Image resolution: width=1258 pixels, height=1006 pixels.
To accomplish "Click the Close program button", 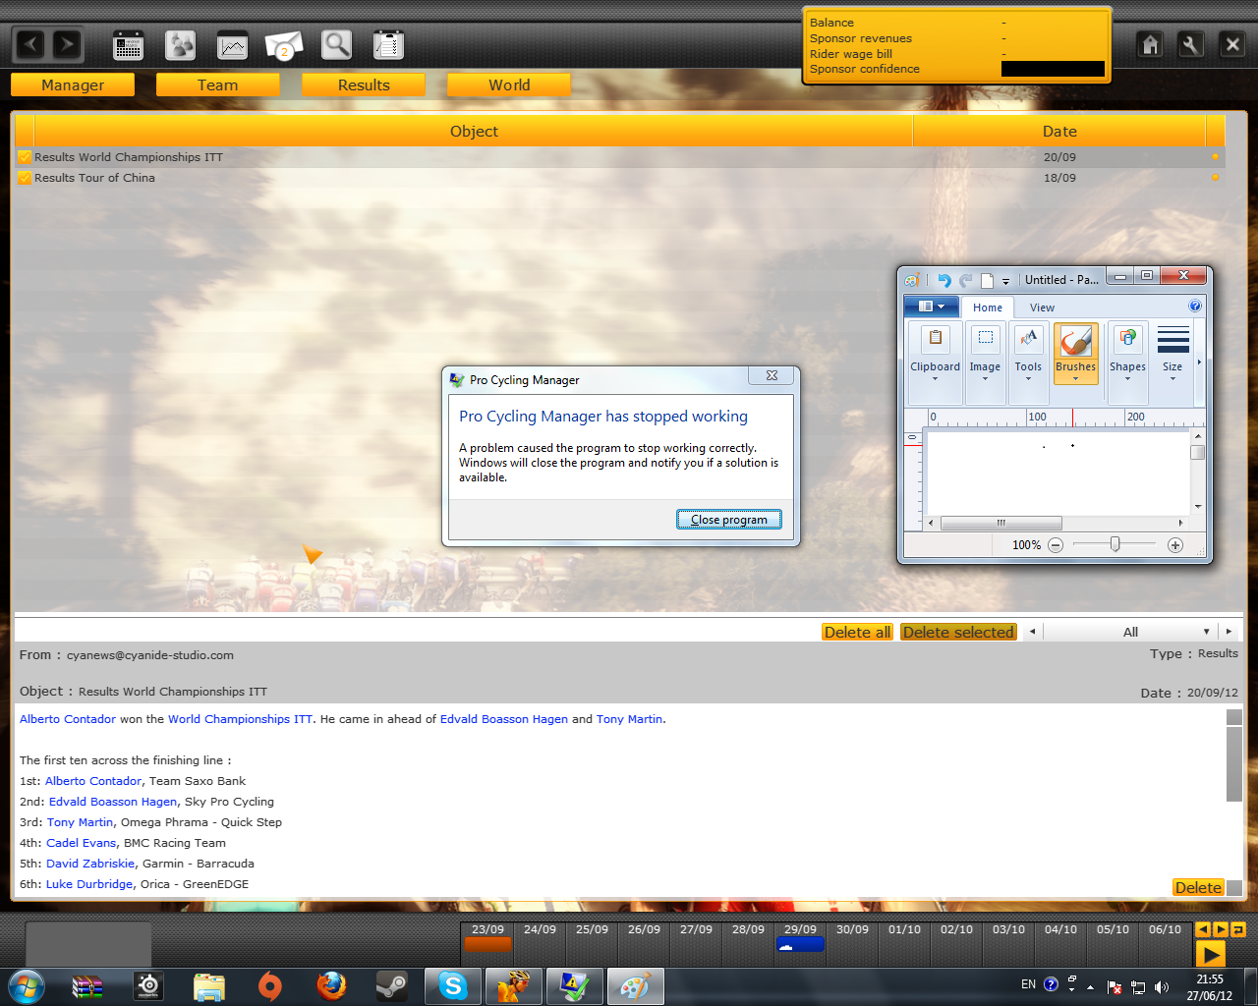I will tap(728, 520).
